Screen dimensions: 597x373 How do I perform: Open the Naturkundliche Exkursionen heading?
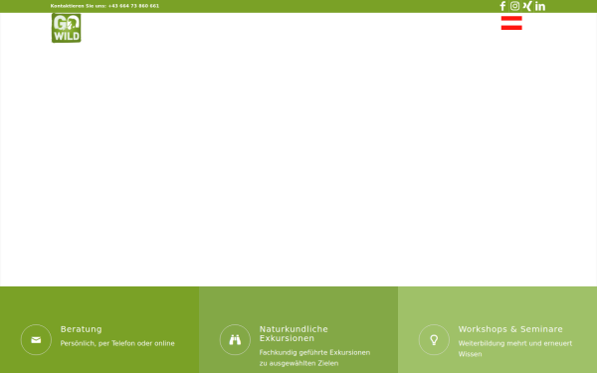pyautogui.click(x=294, y=334)
